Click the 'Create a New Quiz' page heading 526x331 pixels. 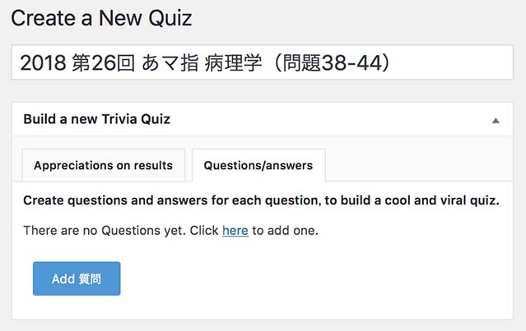tap(101, 16)
